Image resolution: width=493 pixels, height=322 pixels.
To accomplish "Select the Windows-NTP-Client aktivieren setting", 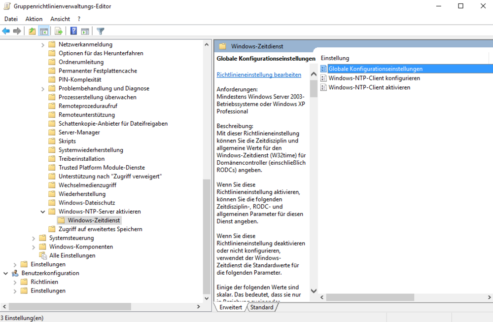I will click(x=369, y=88).
